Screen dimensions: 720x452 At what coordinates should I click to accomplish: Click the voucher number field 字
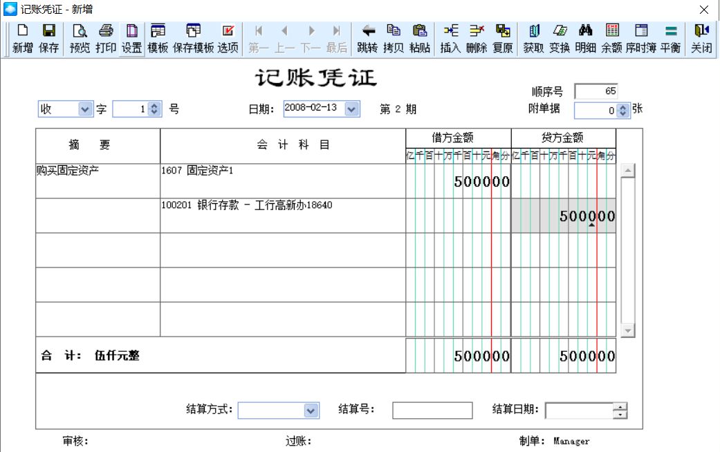tap(131, 109)
